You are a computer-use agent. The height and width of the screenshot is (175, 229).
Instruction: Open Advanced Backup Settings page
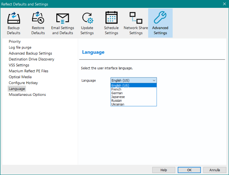tap(30, 53)
